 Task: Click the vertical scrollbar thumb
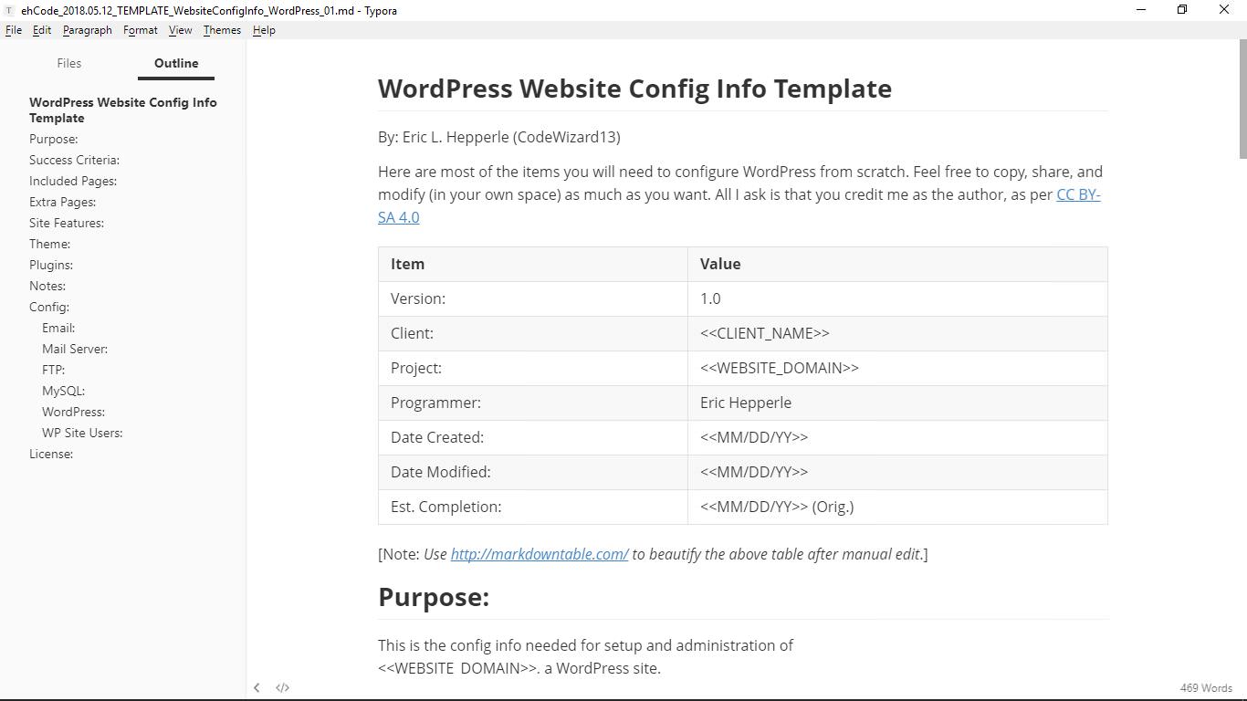1242,100
